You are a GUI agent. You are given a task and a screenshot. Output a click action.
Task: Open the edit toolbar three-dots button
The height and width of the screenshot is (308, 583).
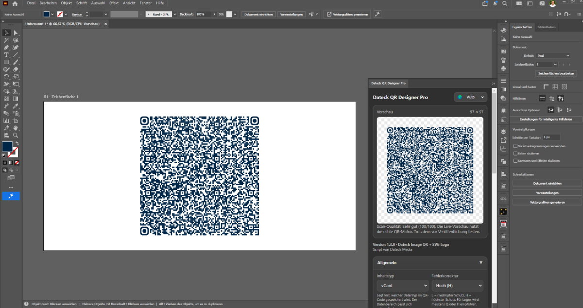[11, 187]
